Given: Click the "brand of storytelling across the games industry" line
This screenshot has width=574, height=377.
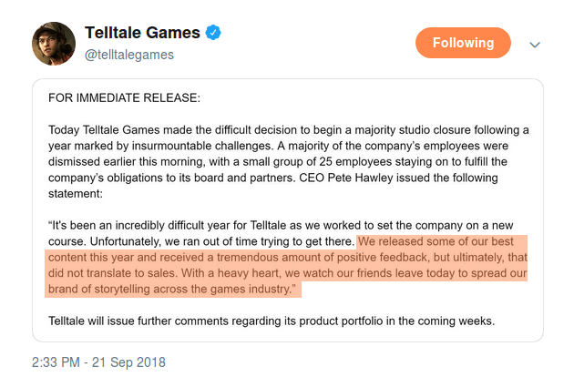Looking at the screenshot, I should pos(169,288).
